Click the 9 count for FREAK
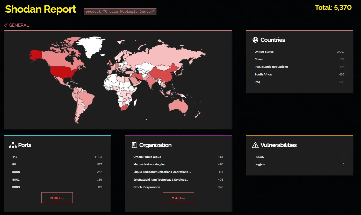Screen dimensions: 361x215 (x=343, y=157)
